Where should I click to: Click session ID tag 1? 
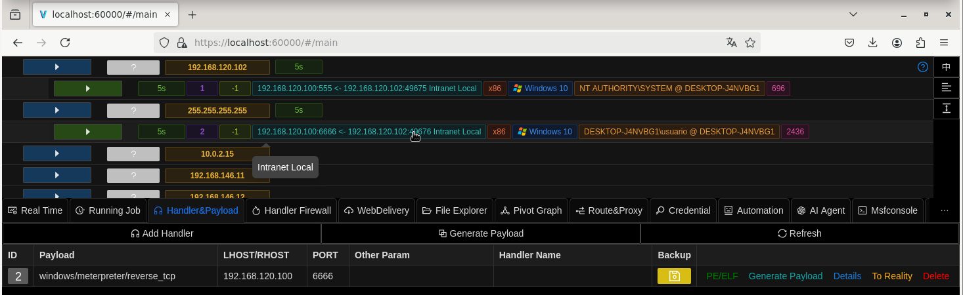(202, 88)
